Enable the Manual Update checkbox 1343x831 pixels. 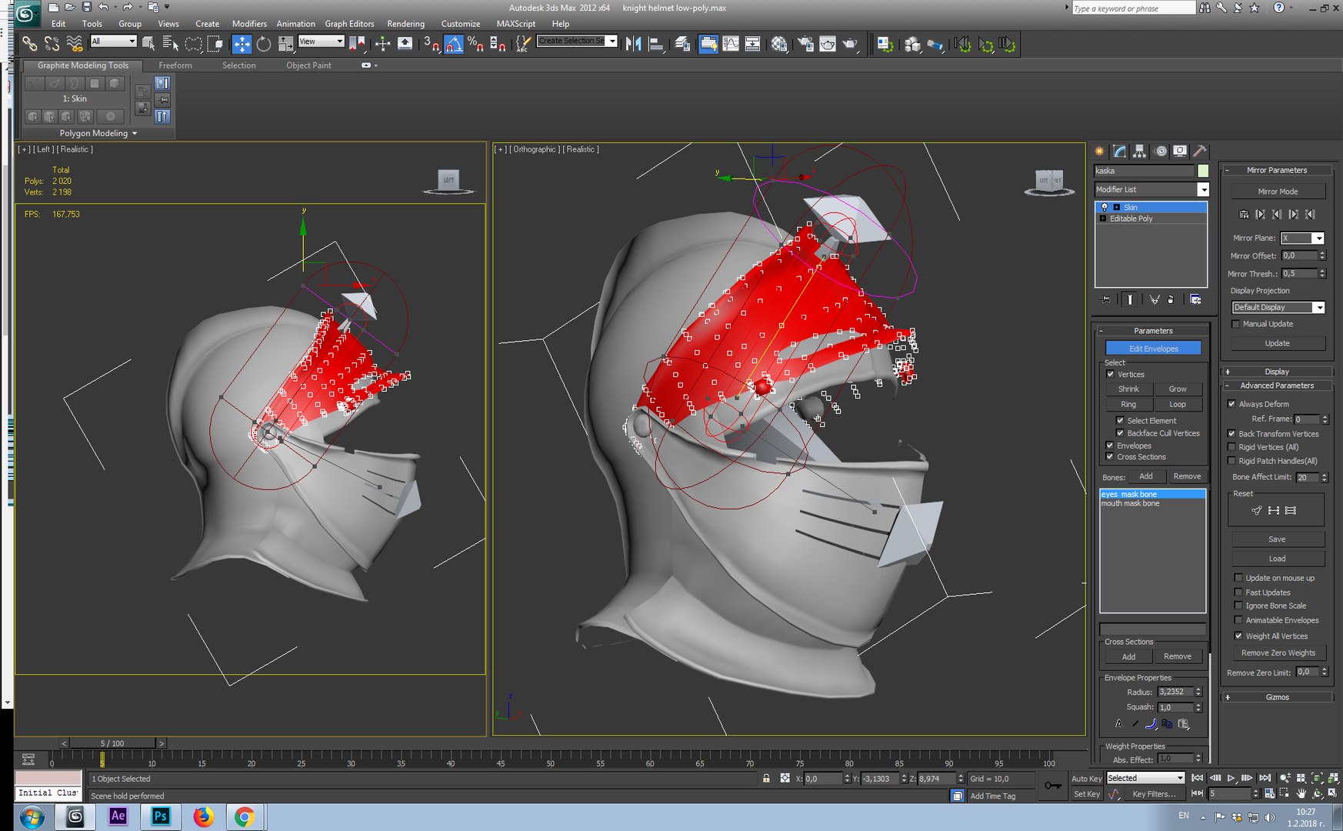1235,324
